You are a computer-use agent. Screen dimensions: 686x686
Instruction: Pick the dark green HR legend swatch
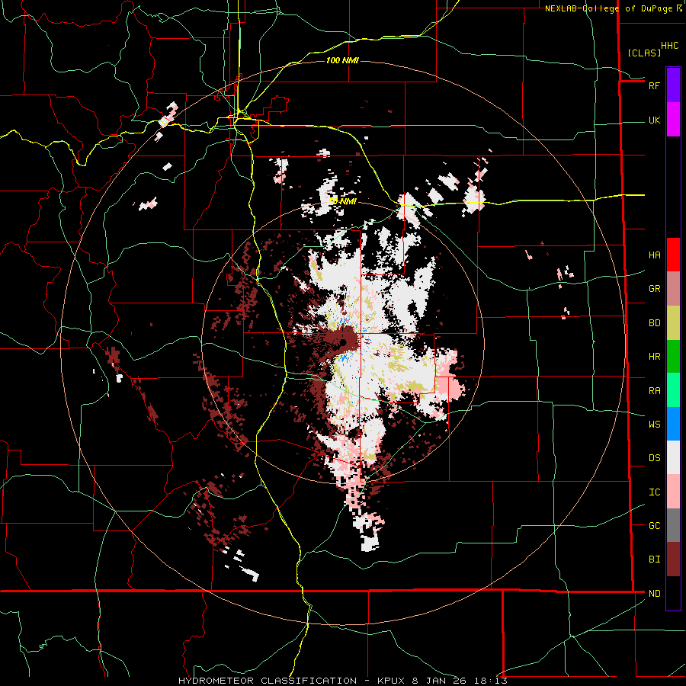(673, 357)
